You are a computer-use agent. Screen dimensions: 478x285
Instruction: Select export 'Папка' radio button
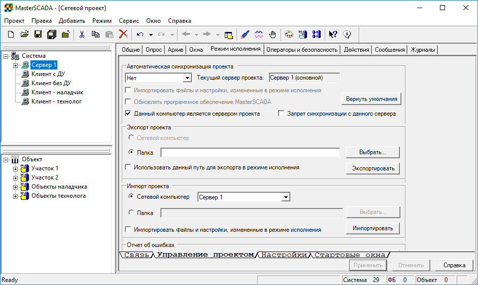[x=131, y=152]
